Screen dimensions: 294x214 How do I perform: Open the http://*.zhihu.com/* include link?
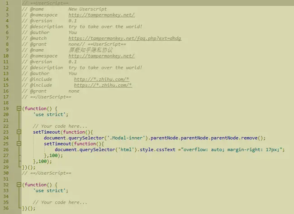101,79
